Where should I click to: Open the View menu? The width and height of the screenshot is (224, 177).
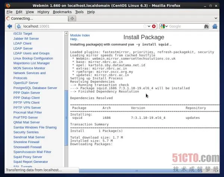[30, 12]
